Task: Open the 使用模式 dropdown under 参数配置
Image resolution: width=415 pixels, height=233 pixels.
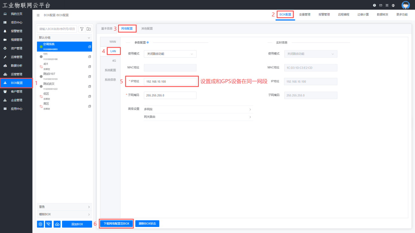Action: (x=170, y=54)
